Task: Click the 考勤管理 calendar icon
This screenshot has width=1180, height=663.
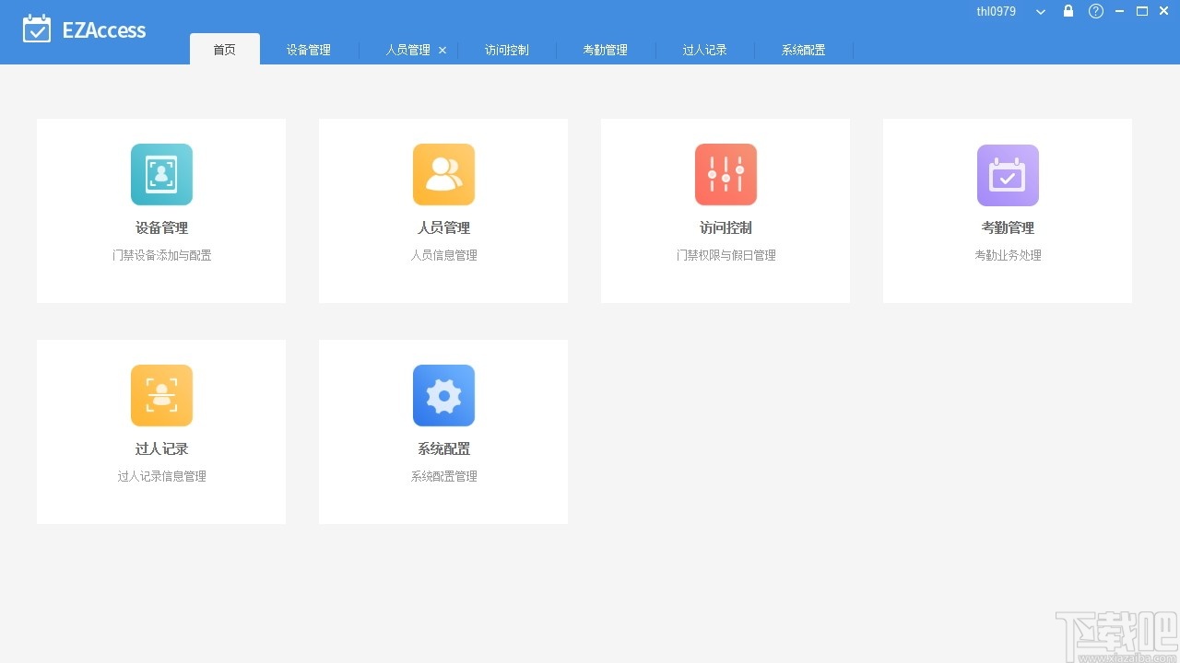Action: point(1007,174)
